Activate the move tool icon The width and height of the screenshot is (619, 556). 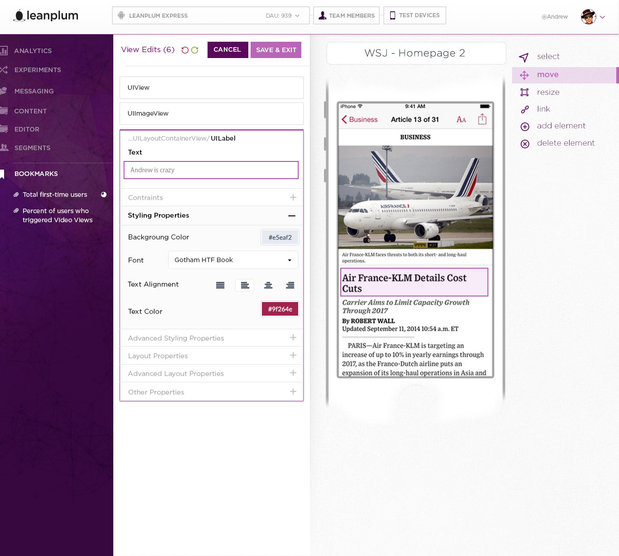[524, 75]
